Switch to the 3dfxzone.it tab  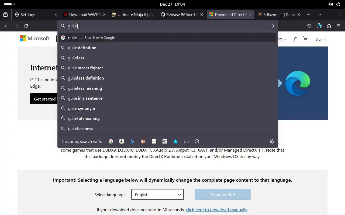click(x=279, y=15)
